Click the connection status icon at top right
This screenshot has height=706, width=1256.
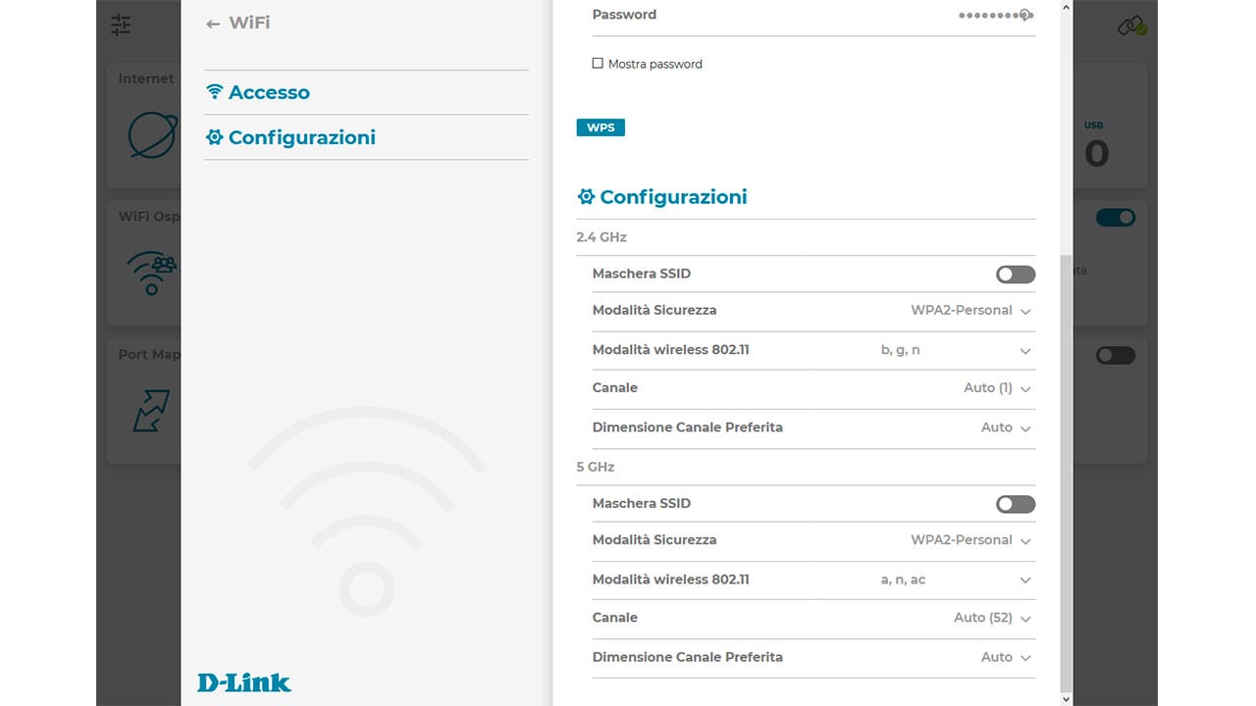1131,26
